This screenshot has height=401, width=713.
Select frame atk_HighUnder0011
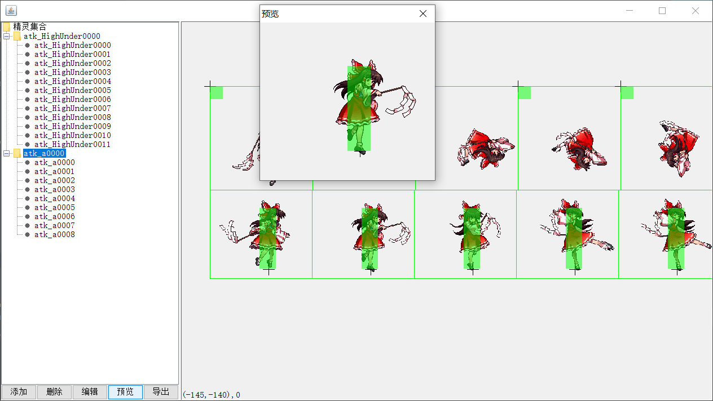coord(72,144)
